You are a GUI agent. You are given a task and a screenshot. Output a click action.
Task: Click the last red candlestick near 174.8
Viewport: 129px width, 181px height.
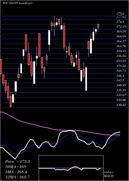tap(98, 26)
